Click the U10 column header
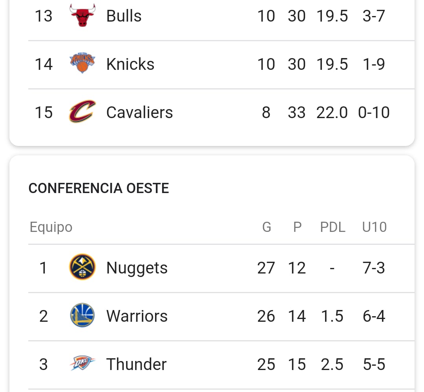 click(x=374, y=227)
